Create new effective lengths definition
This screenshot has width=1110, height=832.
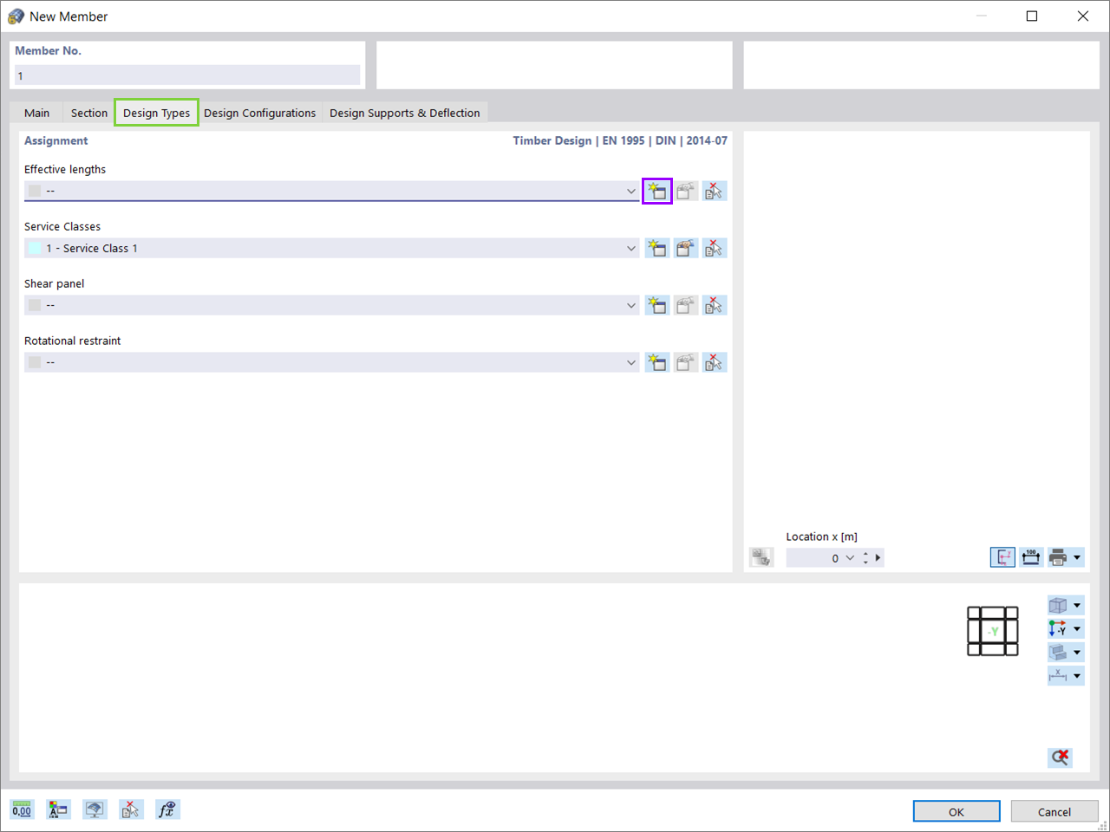(x=656, y=191)
